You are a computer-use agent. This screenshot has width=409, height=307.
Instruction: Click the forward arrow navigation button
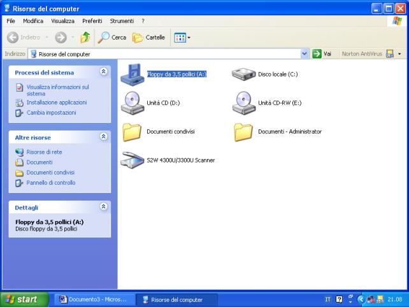[x=61, y=38]
